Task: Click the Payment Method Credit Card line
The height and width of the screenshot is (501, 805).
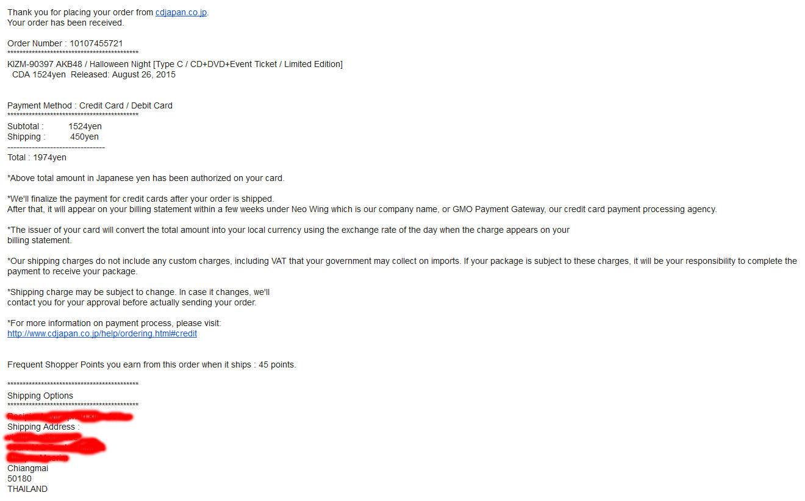Action: click(x=90, y=105)
